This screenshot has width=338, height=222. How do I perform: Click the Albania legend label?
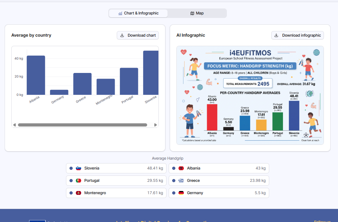pos(194,168)
